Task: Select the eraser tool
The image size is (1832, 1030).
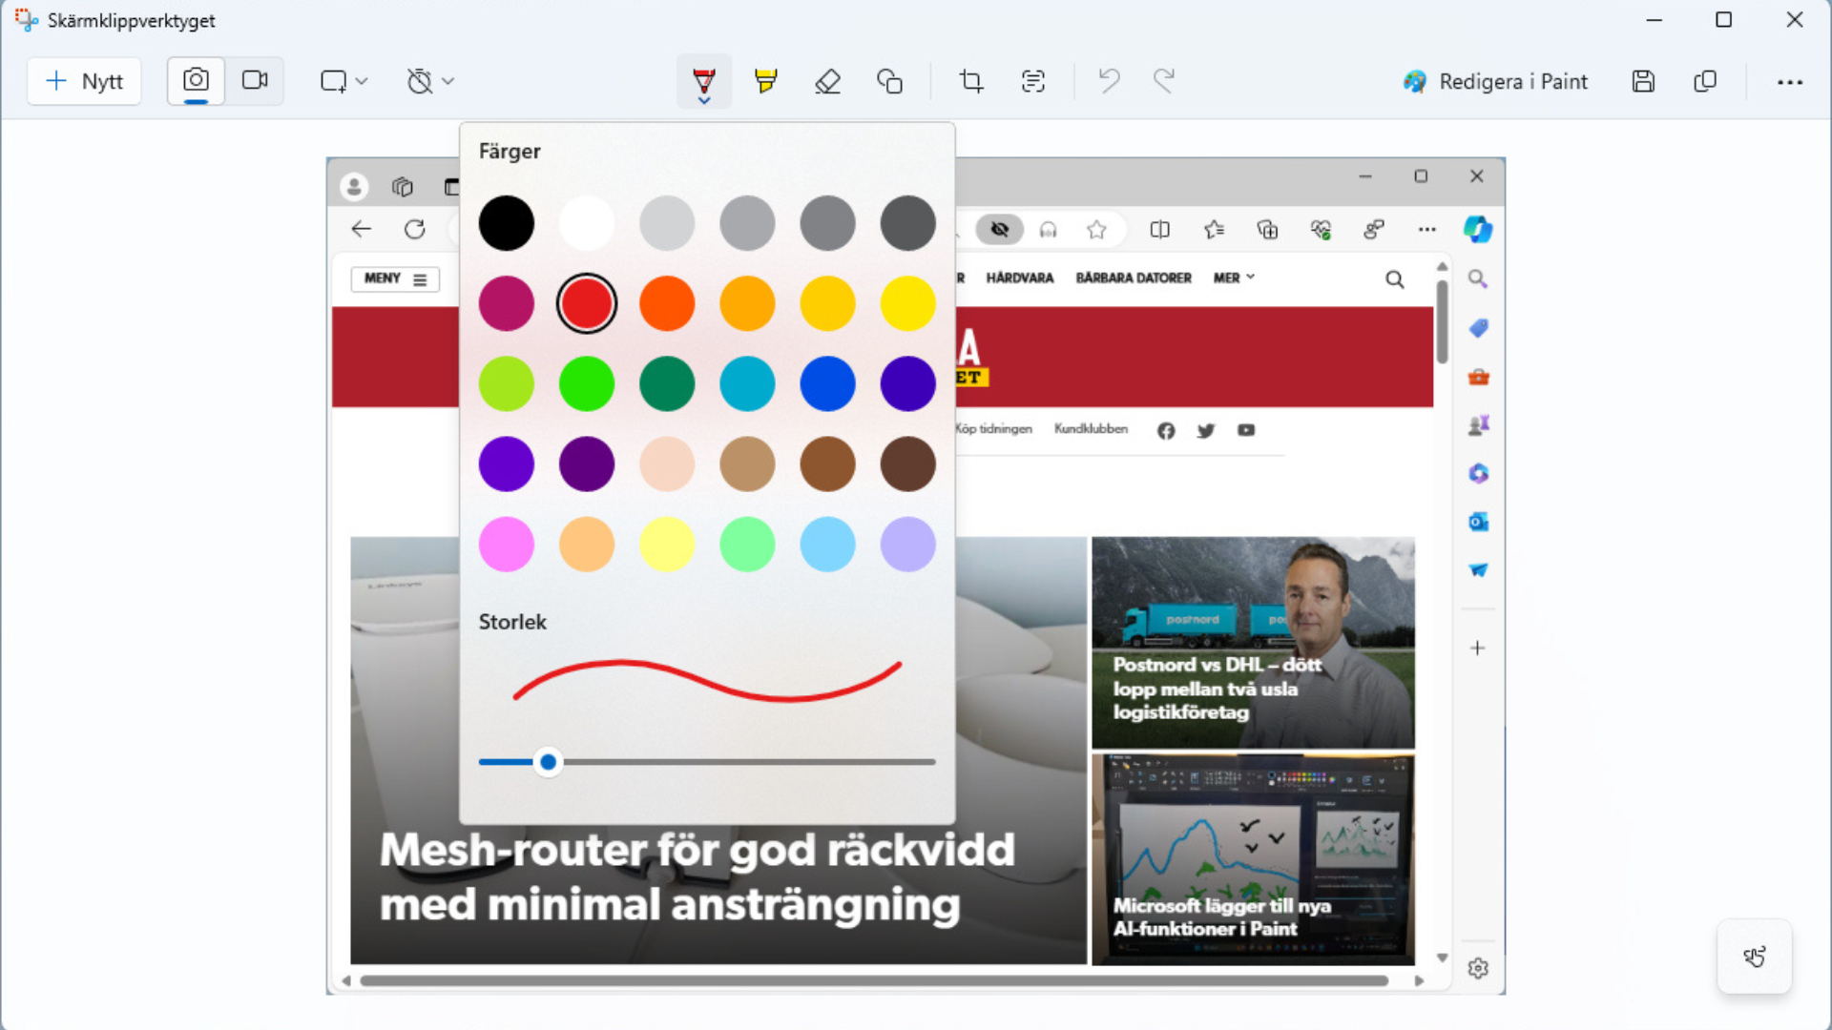Action: click(x=827, y=81)
